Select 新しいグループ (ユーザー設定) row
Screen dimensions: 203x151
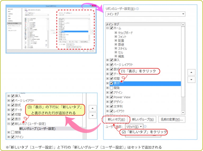37,128
